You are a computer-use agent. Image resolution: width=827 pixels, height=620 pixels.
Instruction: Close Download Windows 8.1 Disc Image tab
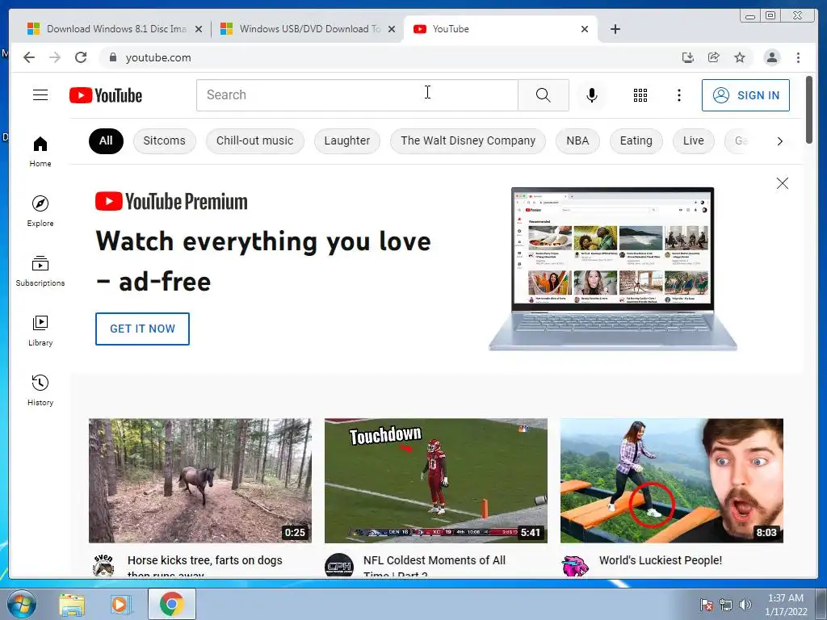[x=199, y=29]
